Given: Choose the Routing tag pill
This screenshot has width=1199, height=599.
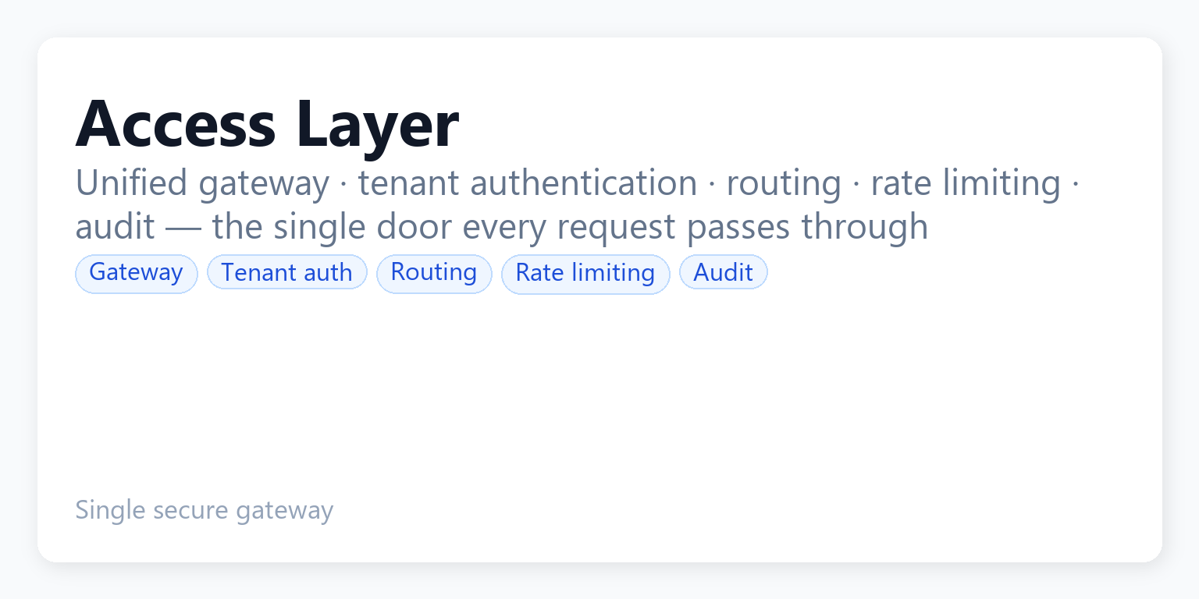Looking at the screenshot, I should pyautogui.click(x=434, y=274).
